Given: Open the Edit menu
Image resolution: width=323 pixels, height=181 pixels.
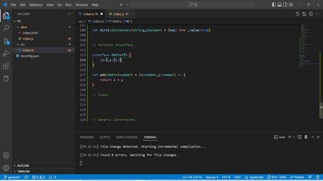Looking at the screenshot, I should tap(22, 5).
